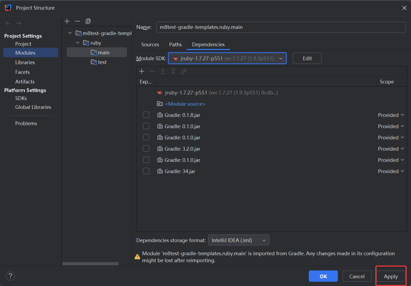This screenshot has width=411, height=286.
Task: Switch to the Paths tab
Action: pos(175,44)
